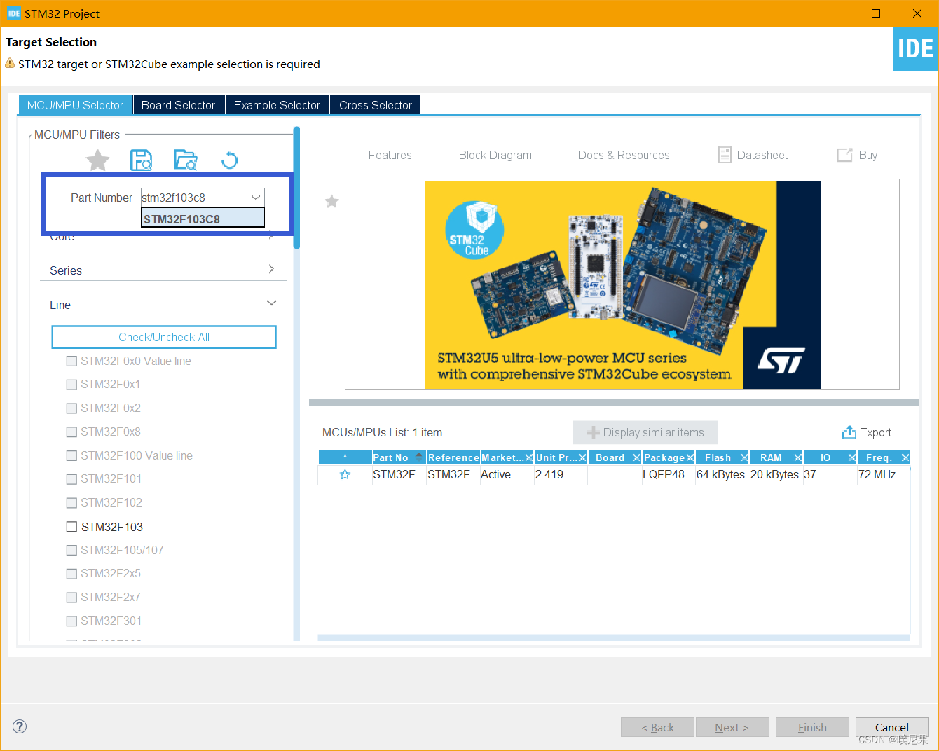This screenshot has height=751, width=939.
Task: Star the STM32F103 result row
Action: (344, 474)
